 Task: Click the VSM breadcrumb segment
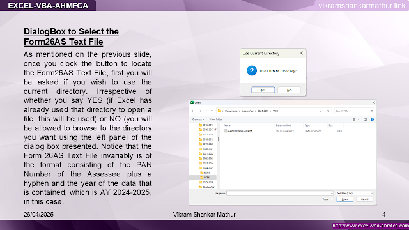coord(275,111)
